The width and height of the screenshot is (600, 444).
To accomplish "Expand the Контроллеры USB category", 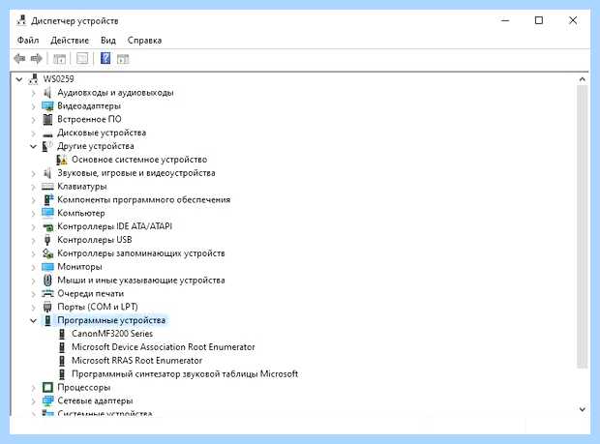I will [x=33, y=241].
